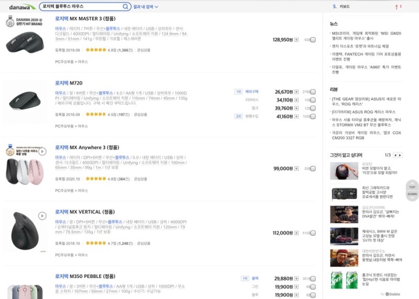Click the 128,950원 price

tap(283, 40)
